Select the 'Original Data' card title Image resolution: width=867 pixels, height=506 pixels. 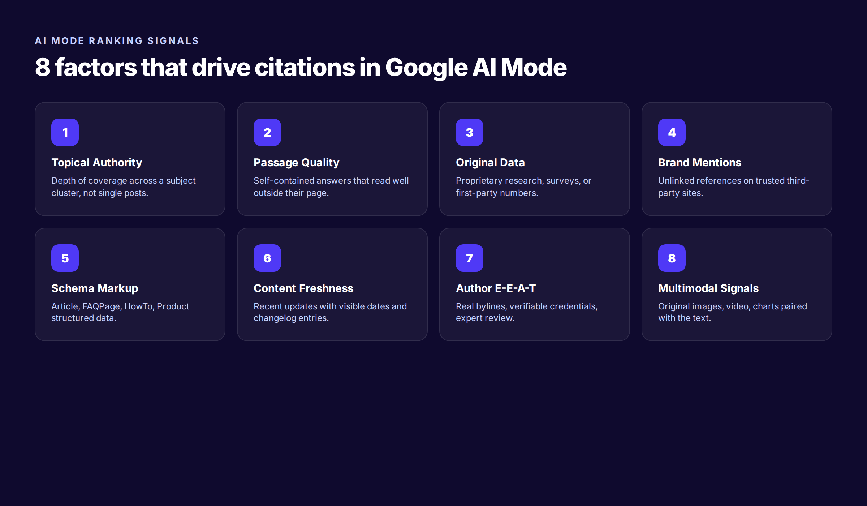(490, 163)
